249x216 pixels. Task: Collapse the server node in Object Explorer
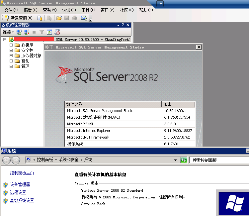tap(5, 40)
